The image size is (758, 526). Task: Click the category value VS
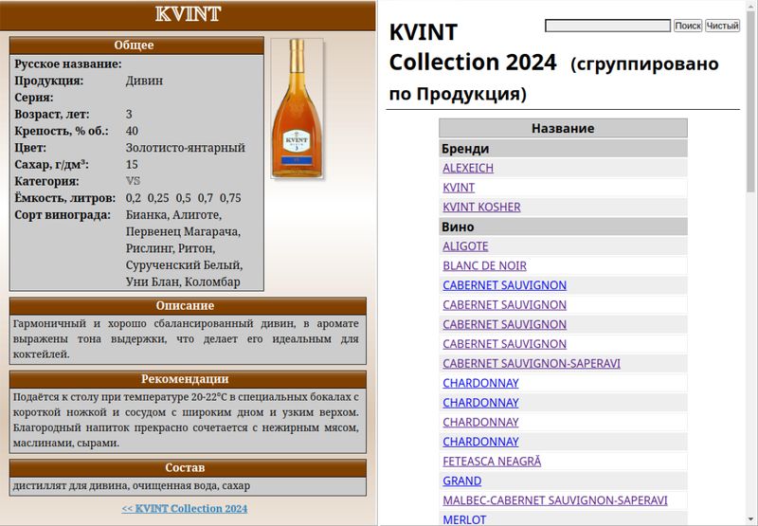(133, 181)
